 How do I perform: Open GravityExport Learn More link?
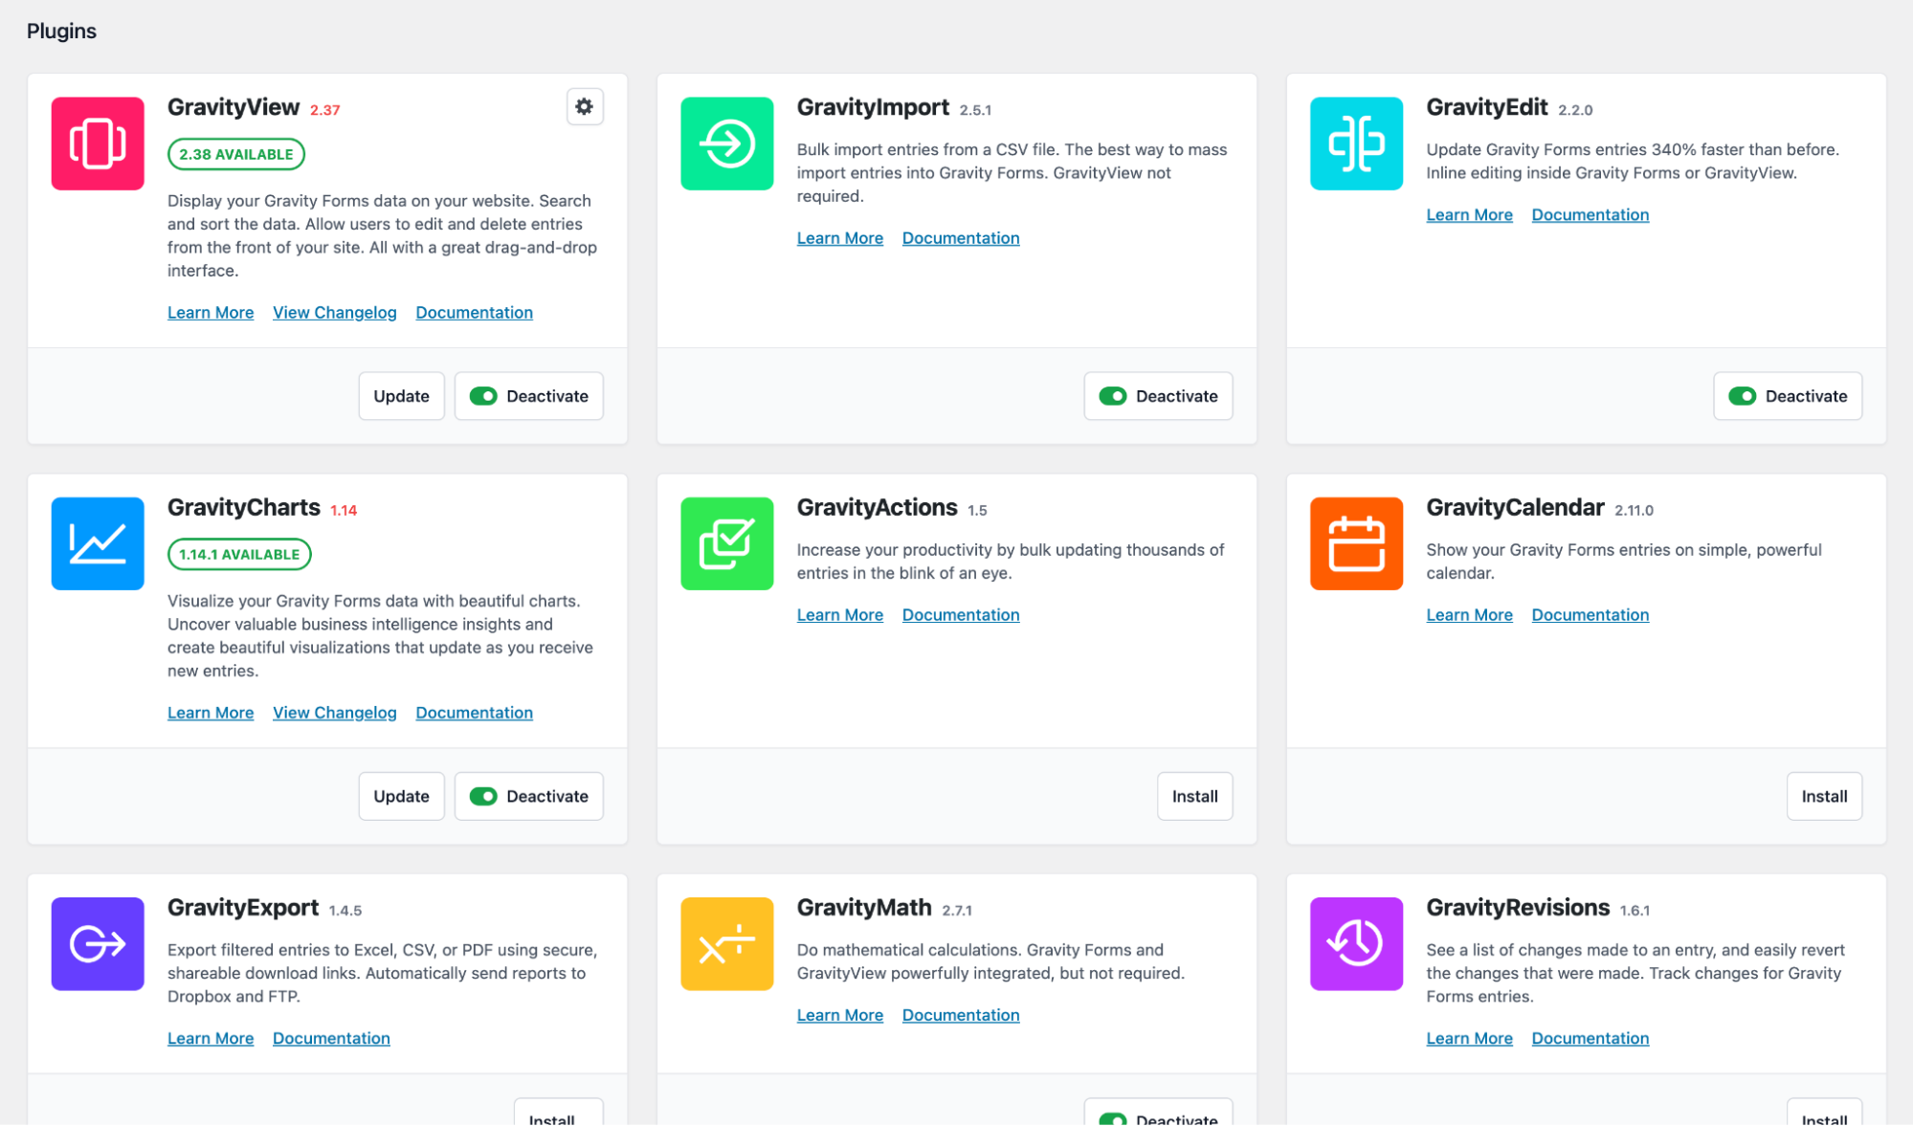coord(211,1038)
